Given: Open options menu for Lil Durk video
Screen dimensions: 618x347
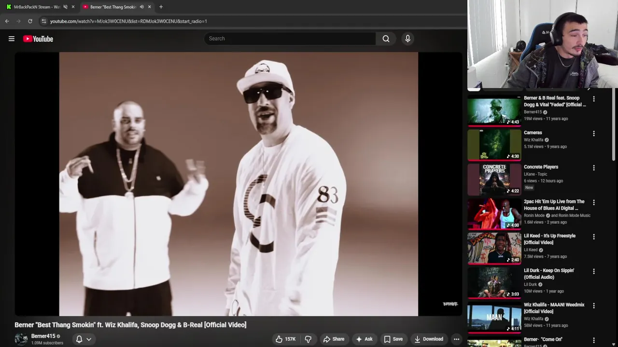Looking at the screenshot, I should [x=594, y=271].
